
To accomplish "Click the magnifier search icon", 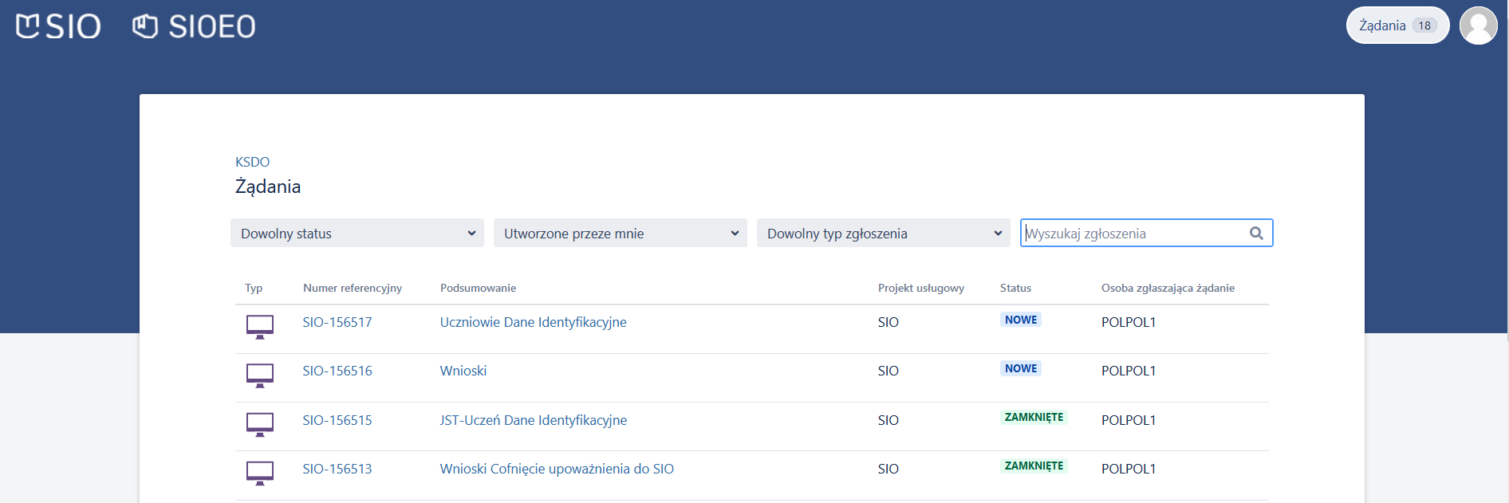I will coord(1256,234).
